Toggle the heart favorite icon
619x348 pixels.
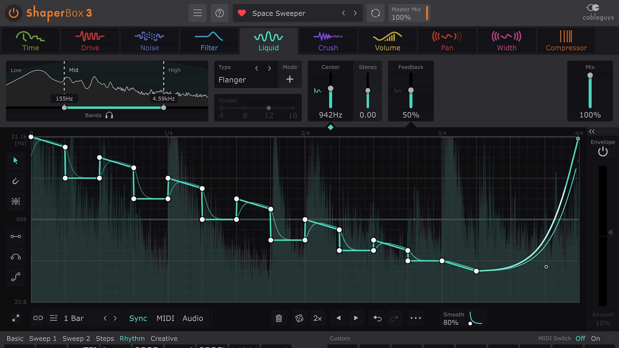coord(242,13)
